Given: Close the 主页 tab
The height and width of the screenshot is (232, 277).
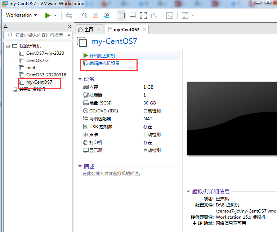Looking at the screenshot, I should (x=99, y=29).
